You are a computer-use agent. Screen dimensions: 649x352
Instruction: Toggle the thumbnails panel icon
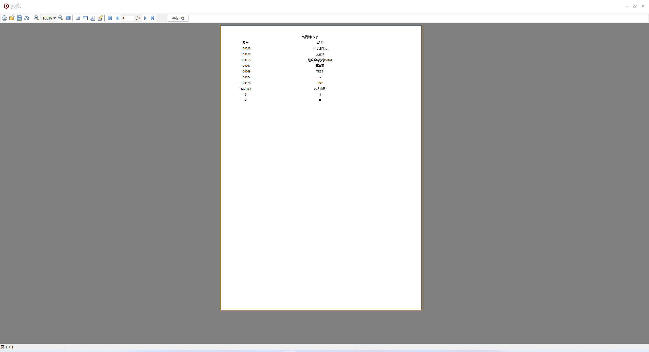(85, 18)
